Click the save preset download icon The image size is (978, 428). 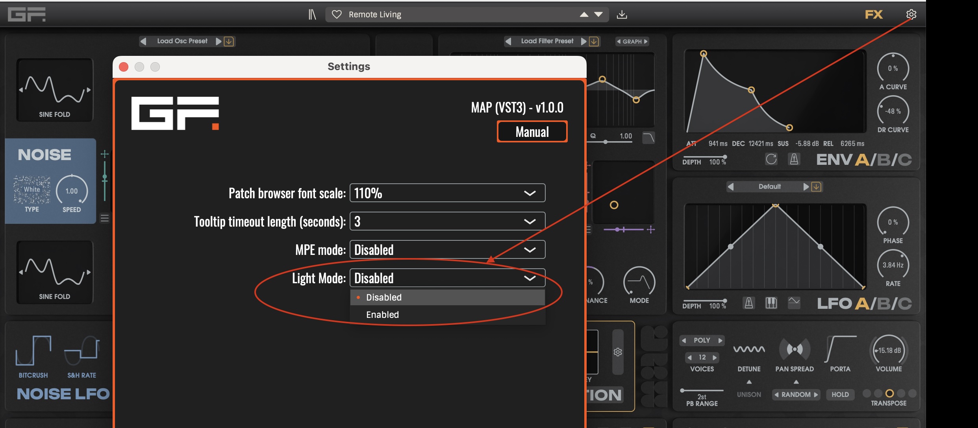point(622,15)
